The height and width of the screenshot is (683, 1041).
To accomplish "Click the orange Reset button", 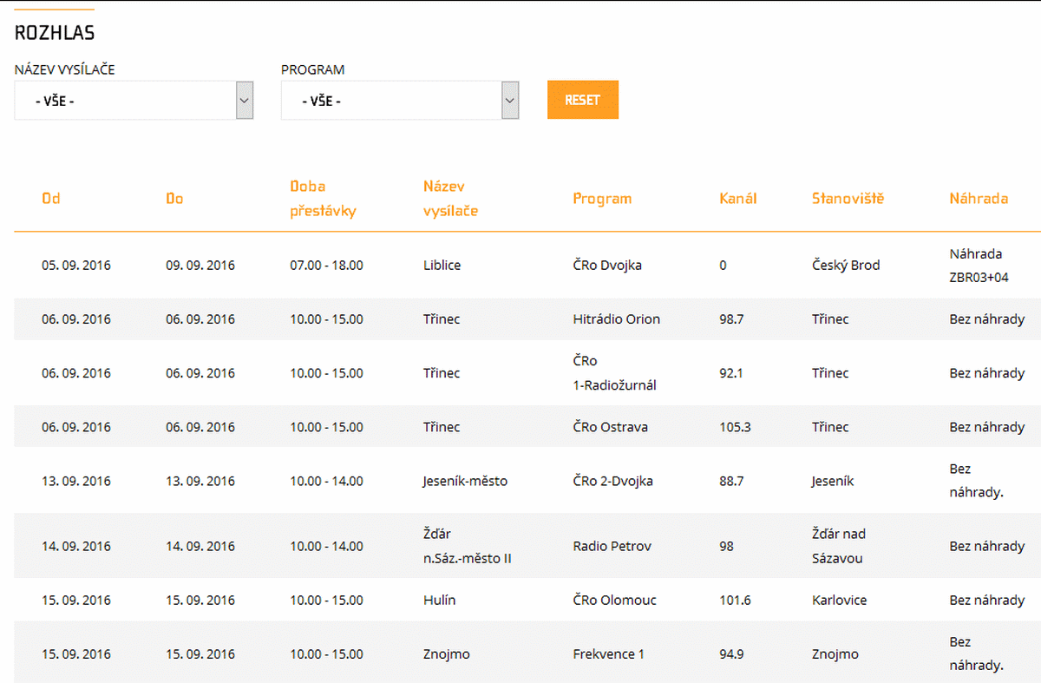I will (x=582, y=100).
